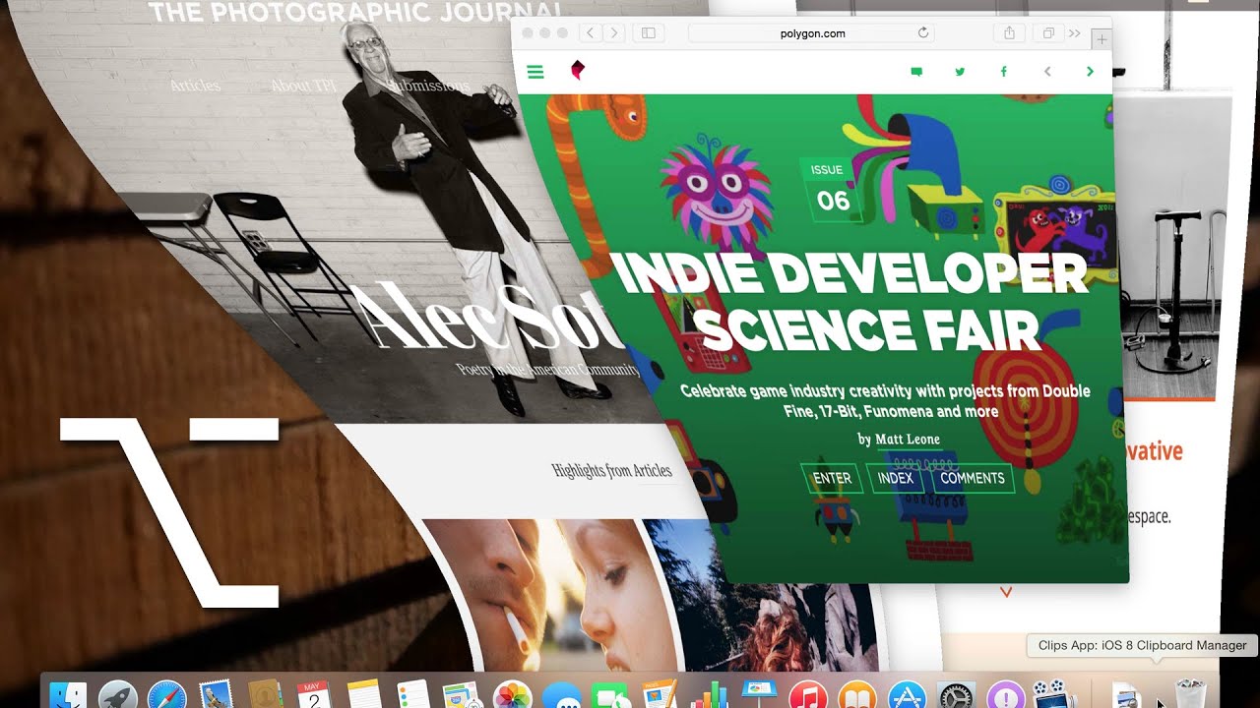Viewport: 1260px width, 708px height.
Task: Share the Polygon article on Facebook
Action: 1003,72
